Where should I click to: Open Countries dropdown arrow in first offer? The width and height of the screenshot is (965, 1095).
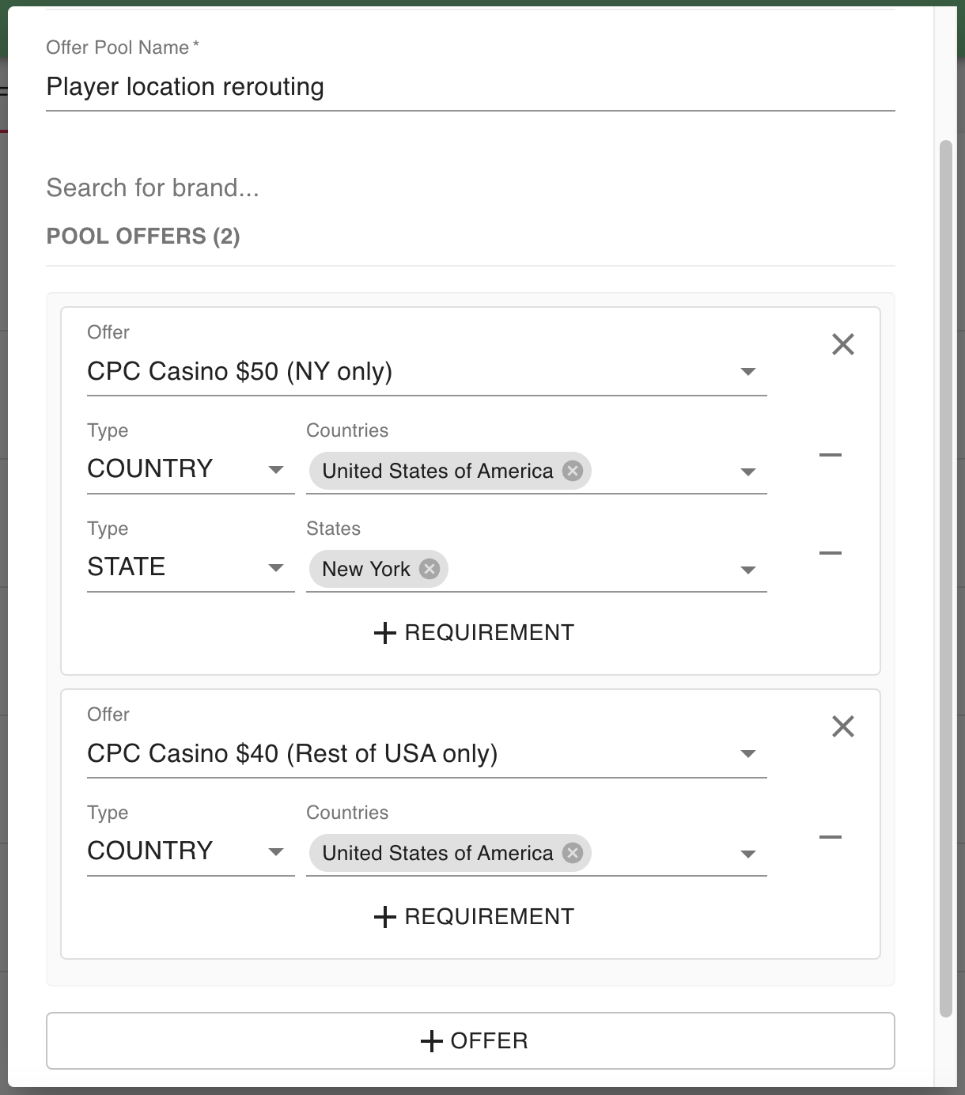(x=747, y=472)
